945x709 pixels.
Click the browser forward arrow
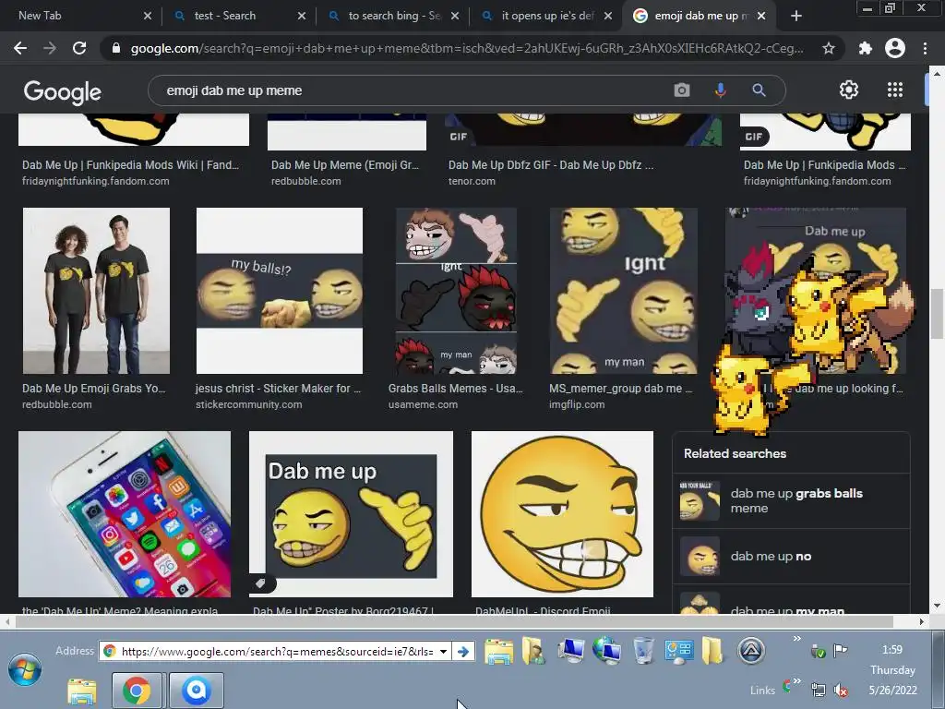50,48
